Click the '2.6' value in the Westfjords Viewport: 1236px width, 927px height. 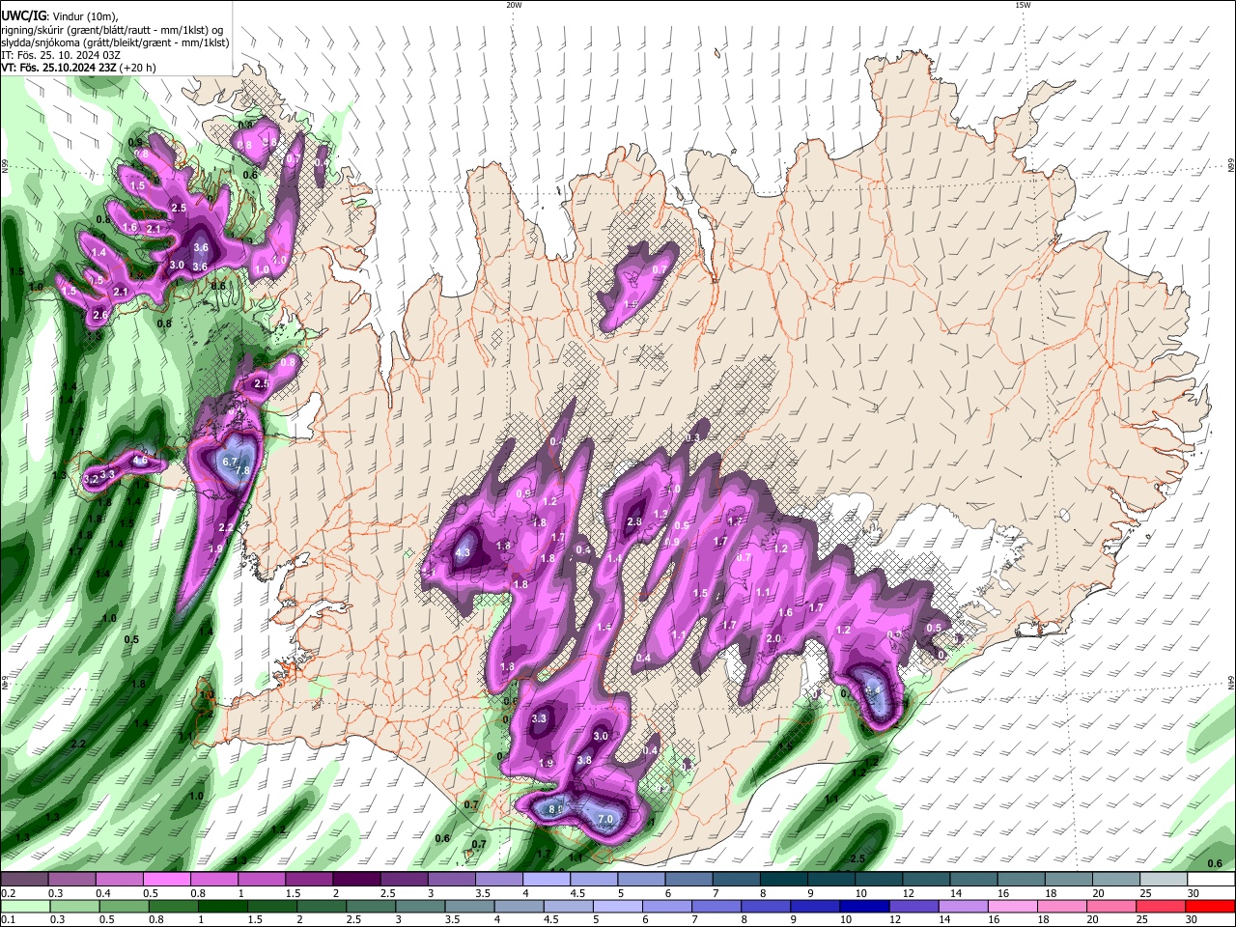[100, 316]
